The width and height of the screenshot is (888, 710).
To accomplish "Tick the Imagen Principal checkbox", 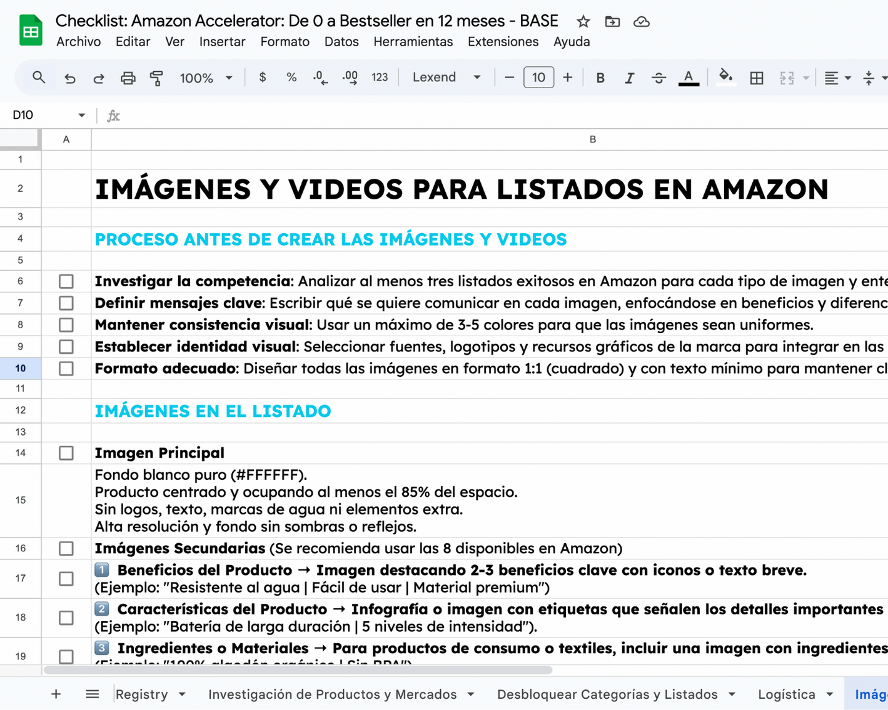I will point(66,453).
